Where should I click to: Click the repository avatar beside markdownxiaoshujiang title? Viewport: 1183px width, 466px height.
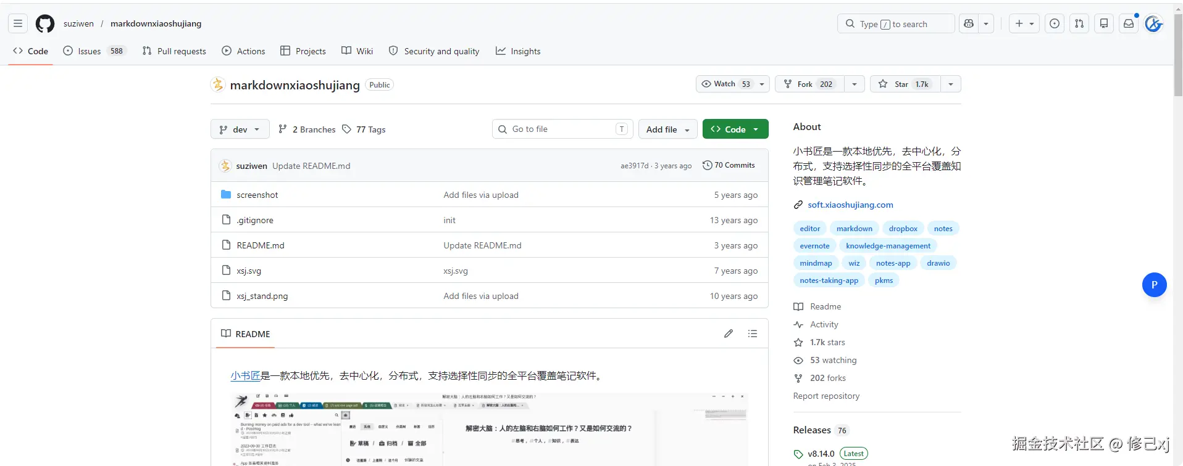[x=218, y=84]
